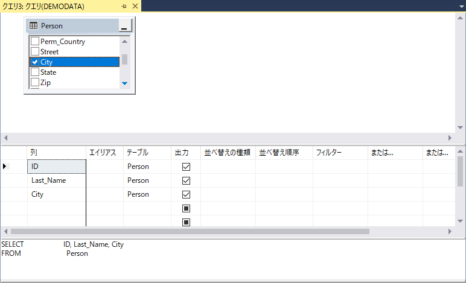Check the Street column checkbox
This screenshot has width=466, height=283.
point(35,52)
